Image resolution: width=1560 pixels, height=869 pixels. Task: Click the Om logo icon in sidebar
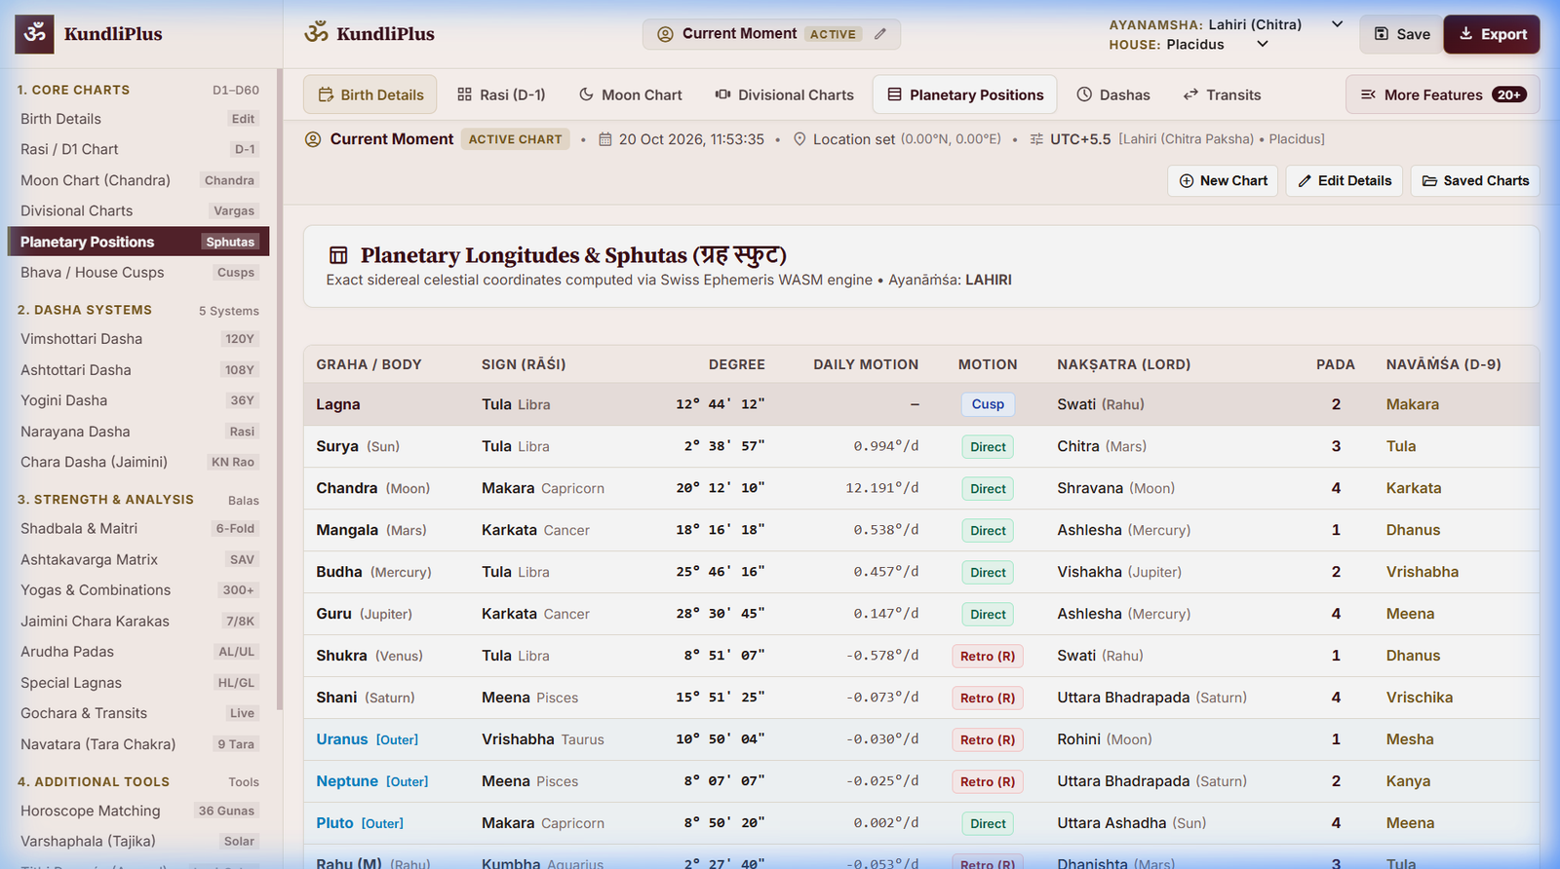point(35,34)
